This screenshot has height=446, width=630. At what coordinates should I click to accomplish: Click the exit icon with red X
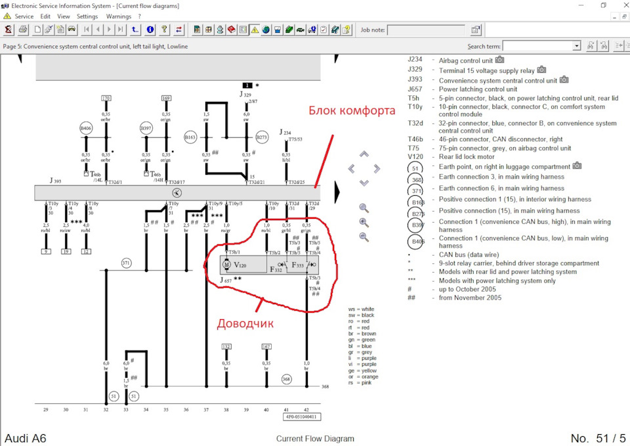click(x=9, y=30)
